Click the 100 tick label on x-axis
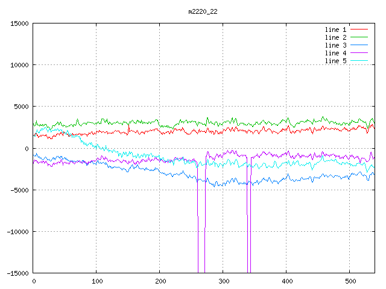 click(96, 281)
